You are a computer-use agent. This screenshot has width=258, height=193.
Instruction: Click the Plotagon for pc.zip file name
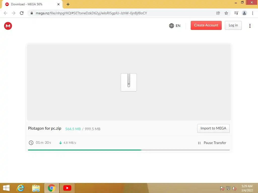[45, 128]
